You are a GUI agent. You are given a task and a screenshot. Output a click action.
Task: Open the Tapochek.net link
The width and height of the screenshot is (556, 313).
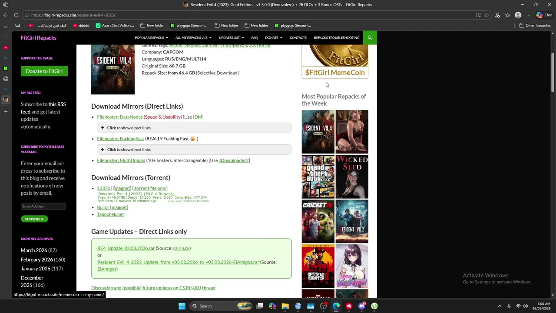coord(110,214)
